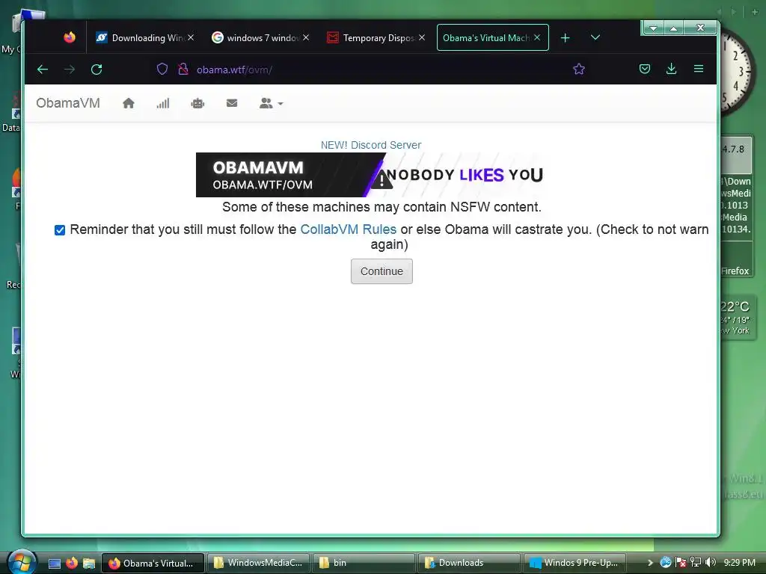Open the Firefox hamburger menu
This screenshot has width=766, height=574.
pos(699,69)
